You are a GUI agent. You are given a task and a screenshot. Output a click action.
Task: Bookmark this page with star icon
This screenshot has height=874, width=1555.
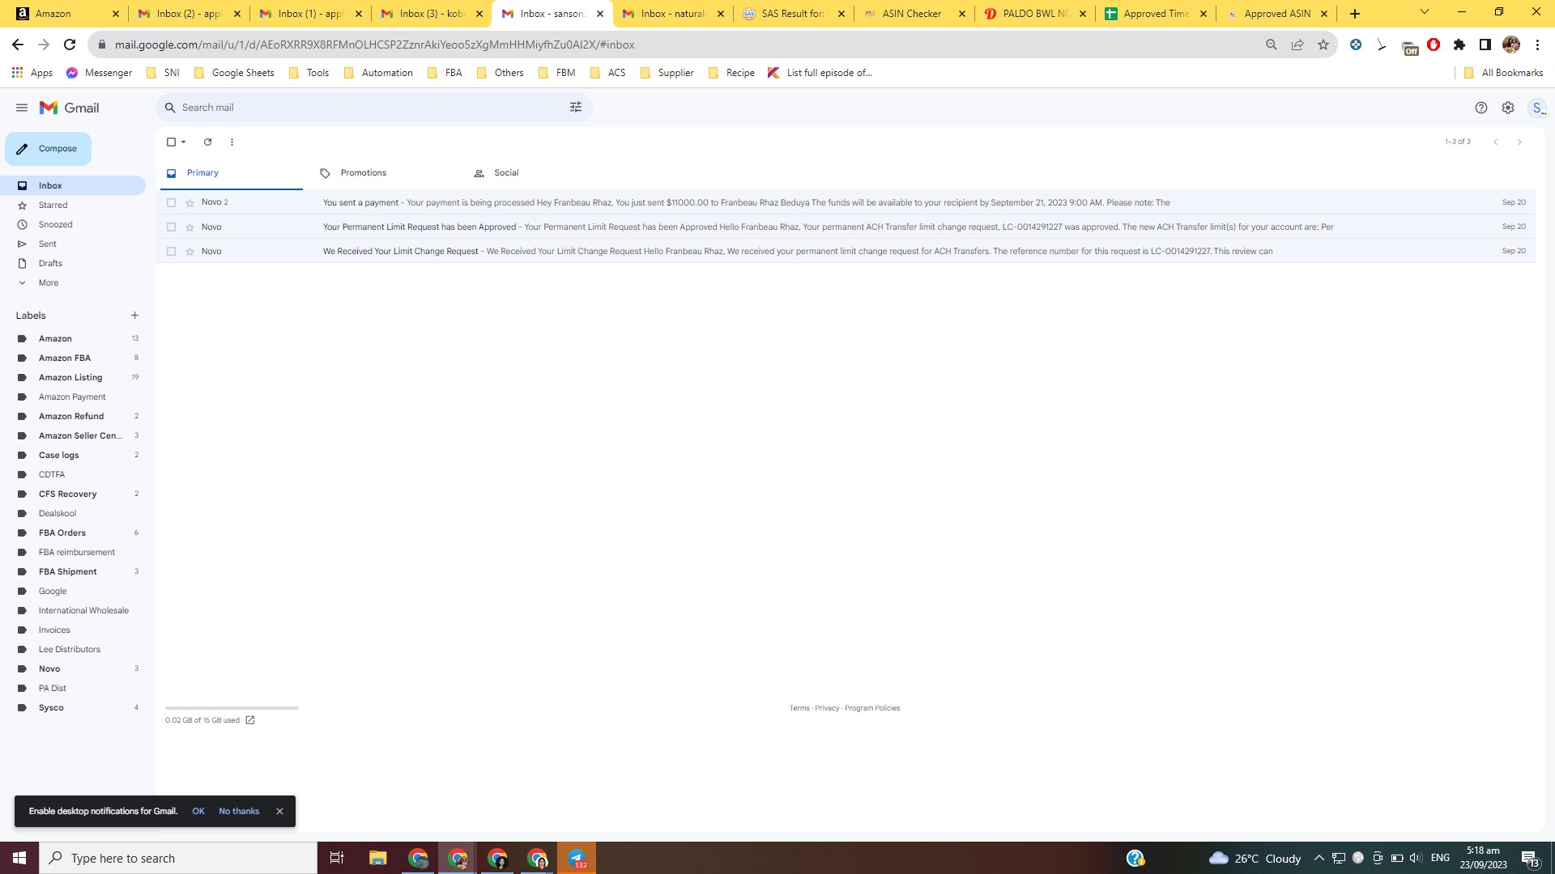pyautogui.click(x=1323, y=45)
